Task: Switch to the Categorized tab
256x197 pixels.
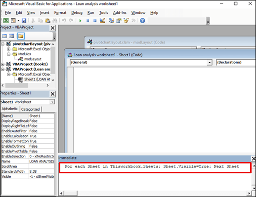Action: tap(31, 109)
